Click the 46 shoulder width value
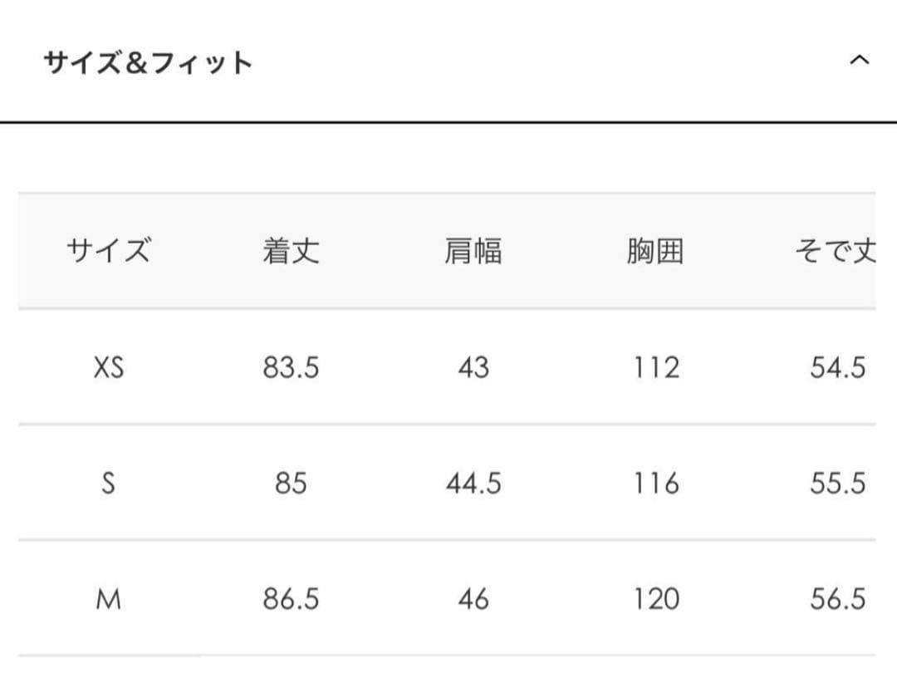Viewport: 897px width, 678px height. (473, 599)
